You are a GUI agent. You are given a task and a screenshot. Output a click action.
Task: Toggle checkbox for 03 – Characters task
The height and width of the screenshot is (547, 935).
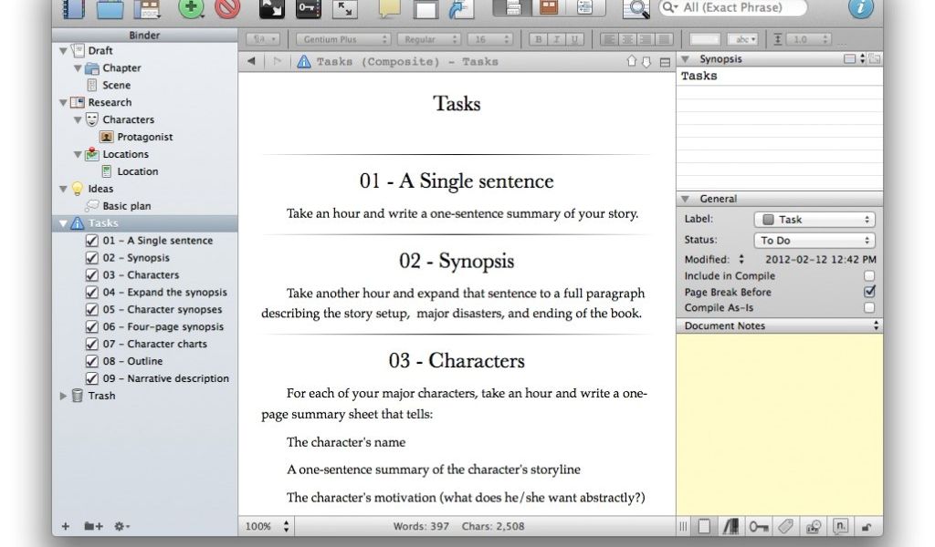(x=91, y=275)
